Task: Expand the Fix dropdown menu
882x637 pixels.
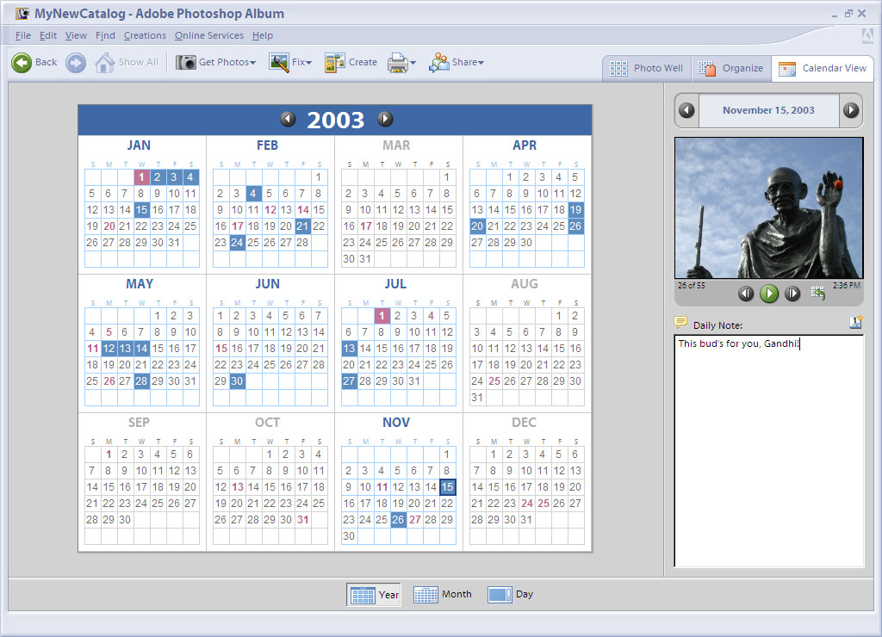Action: tap(291, 62)
